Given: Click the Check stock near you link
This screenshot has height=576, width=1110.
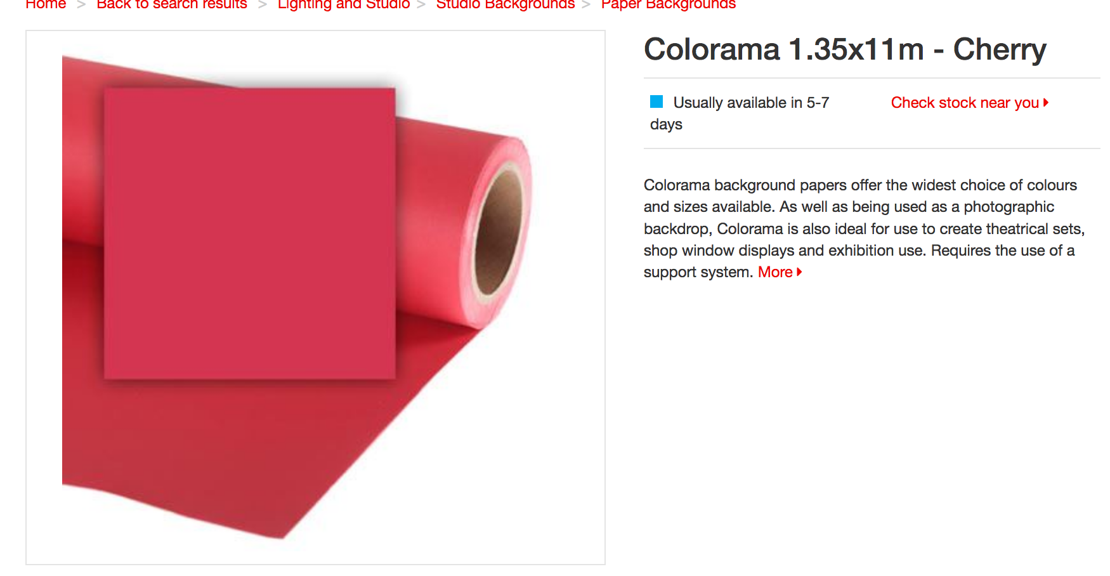Looking at the screenshot, I should click(x=965, y=103).
